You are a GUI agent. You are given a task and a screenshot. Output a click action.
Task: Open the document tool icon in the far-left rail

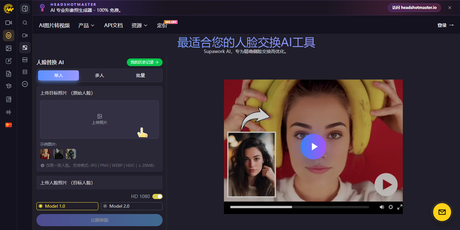[9, 74]
